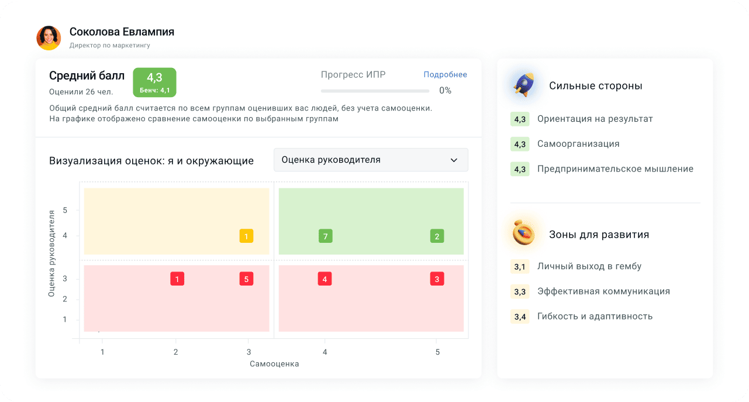The width and height of the screenshot is (749, 402).
Task: Select the red marker numbered 1
Action: pyautogui.click(x=177, y=279)
